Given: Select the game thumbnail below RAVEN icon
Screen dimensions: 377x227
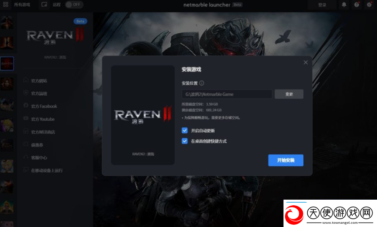Looking at the screenshot, I should (x=7, y=84).
